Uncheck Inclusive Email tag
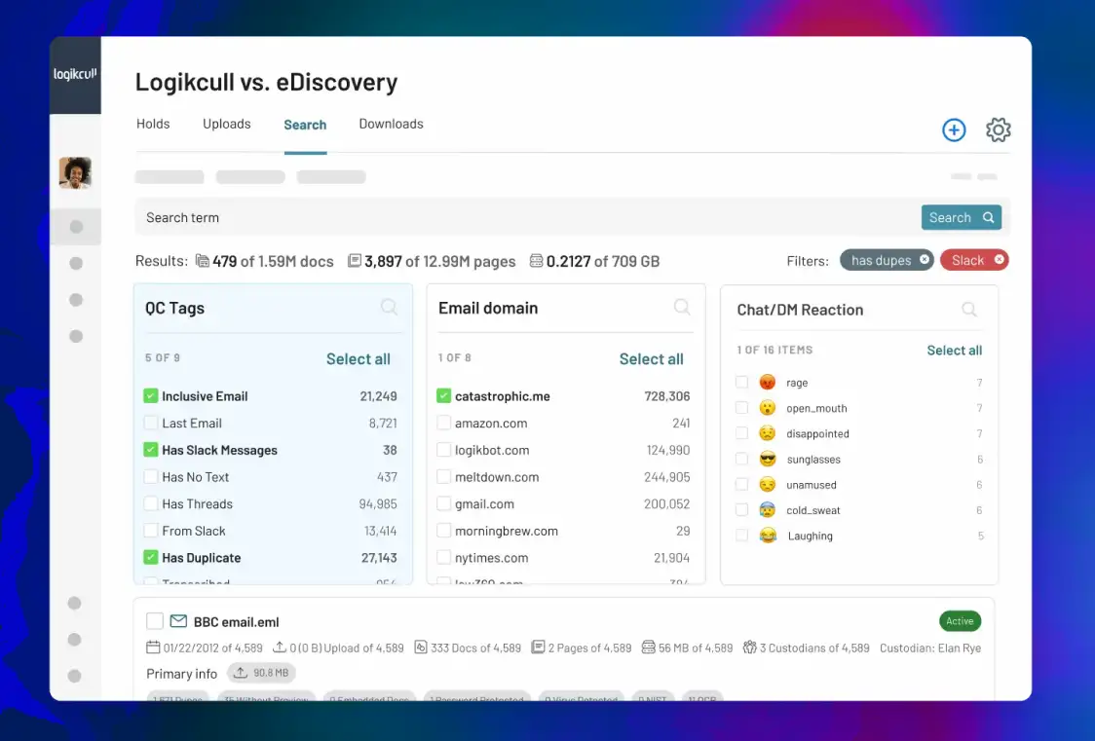1095x741 pixels. [150, 395]
